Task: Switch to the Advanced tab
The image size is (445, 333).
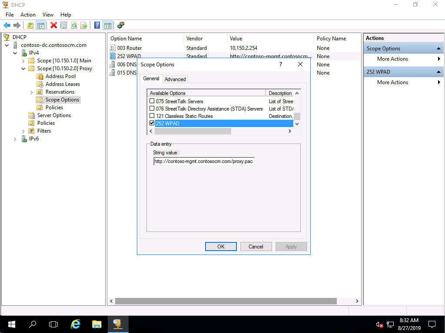Action: (175, 79)
